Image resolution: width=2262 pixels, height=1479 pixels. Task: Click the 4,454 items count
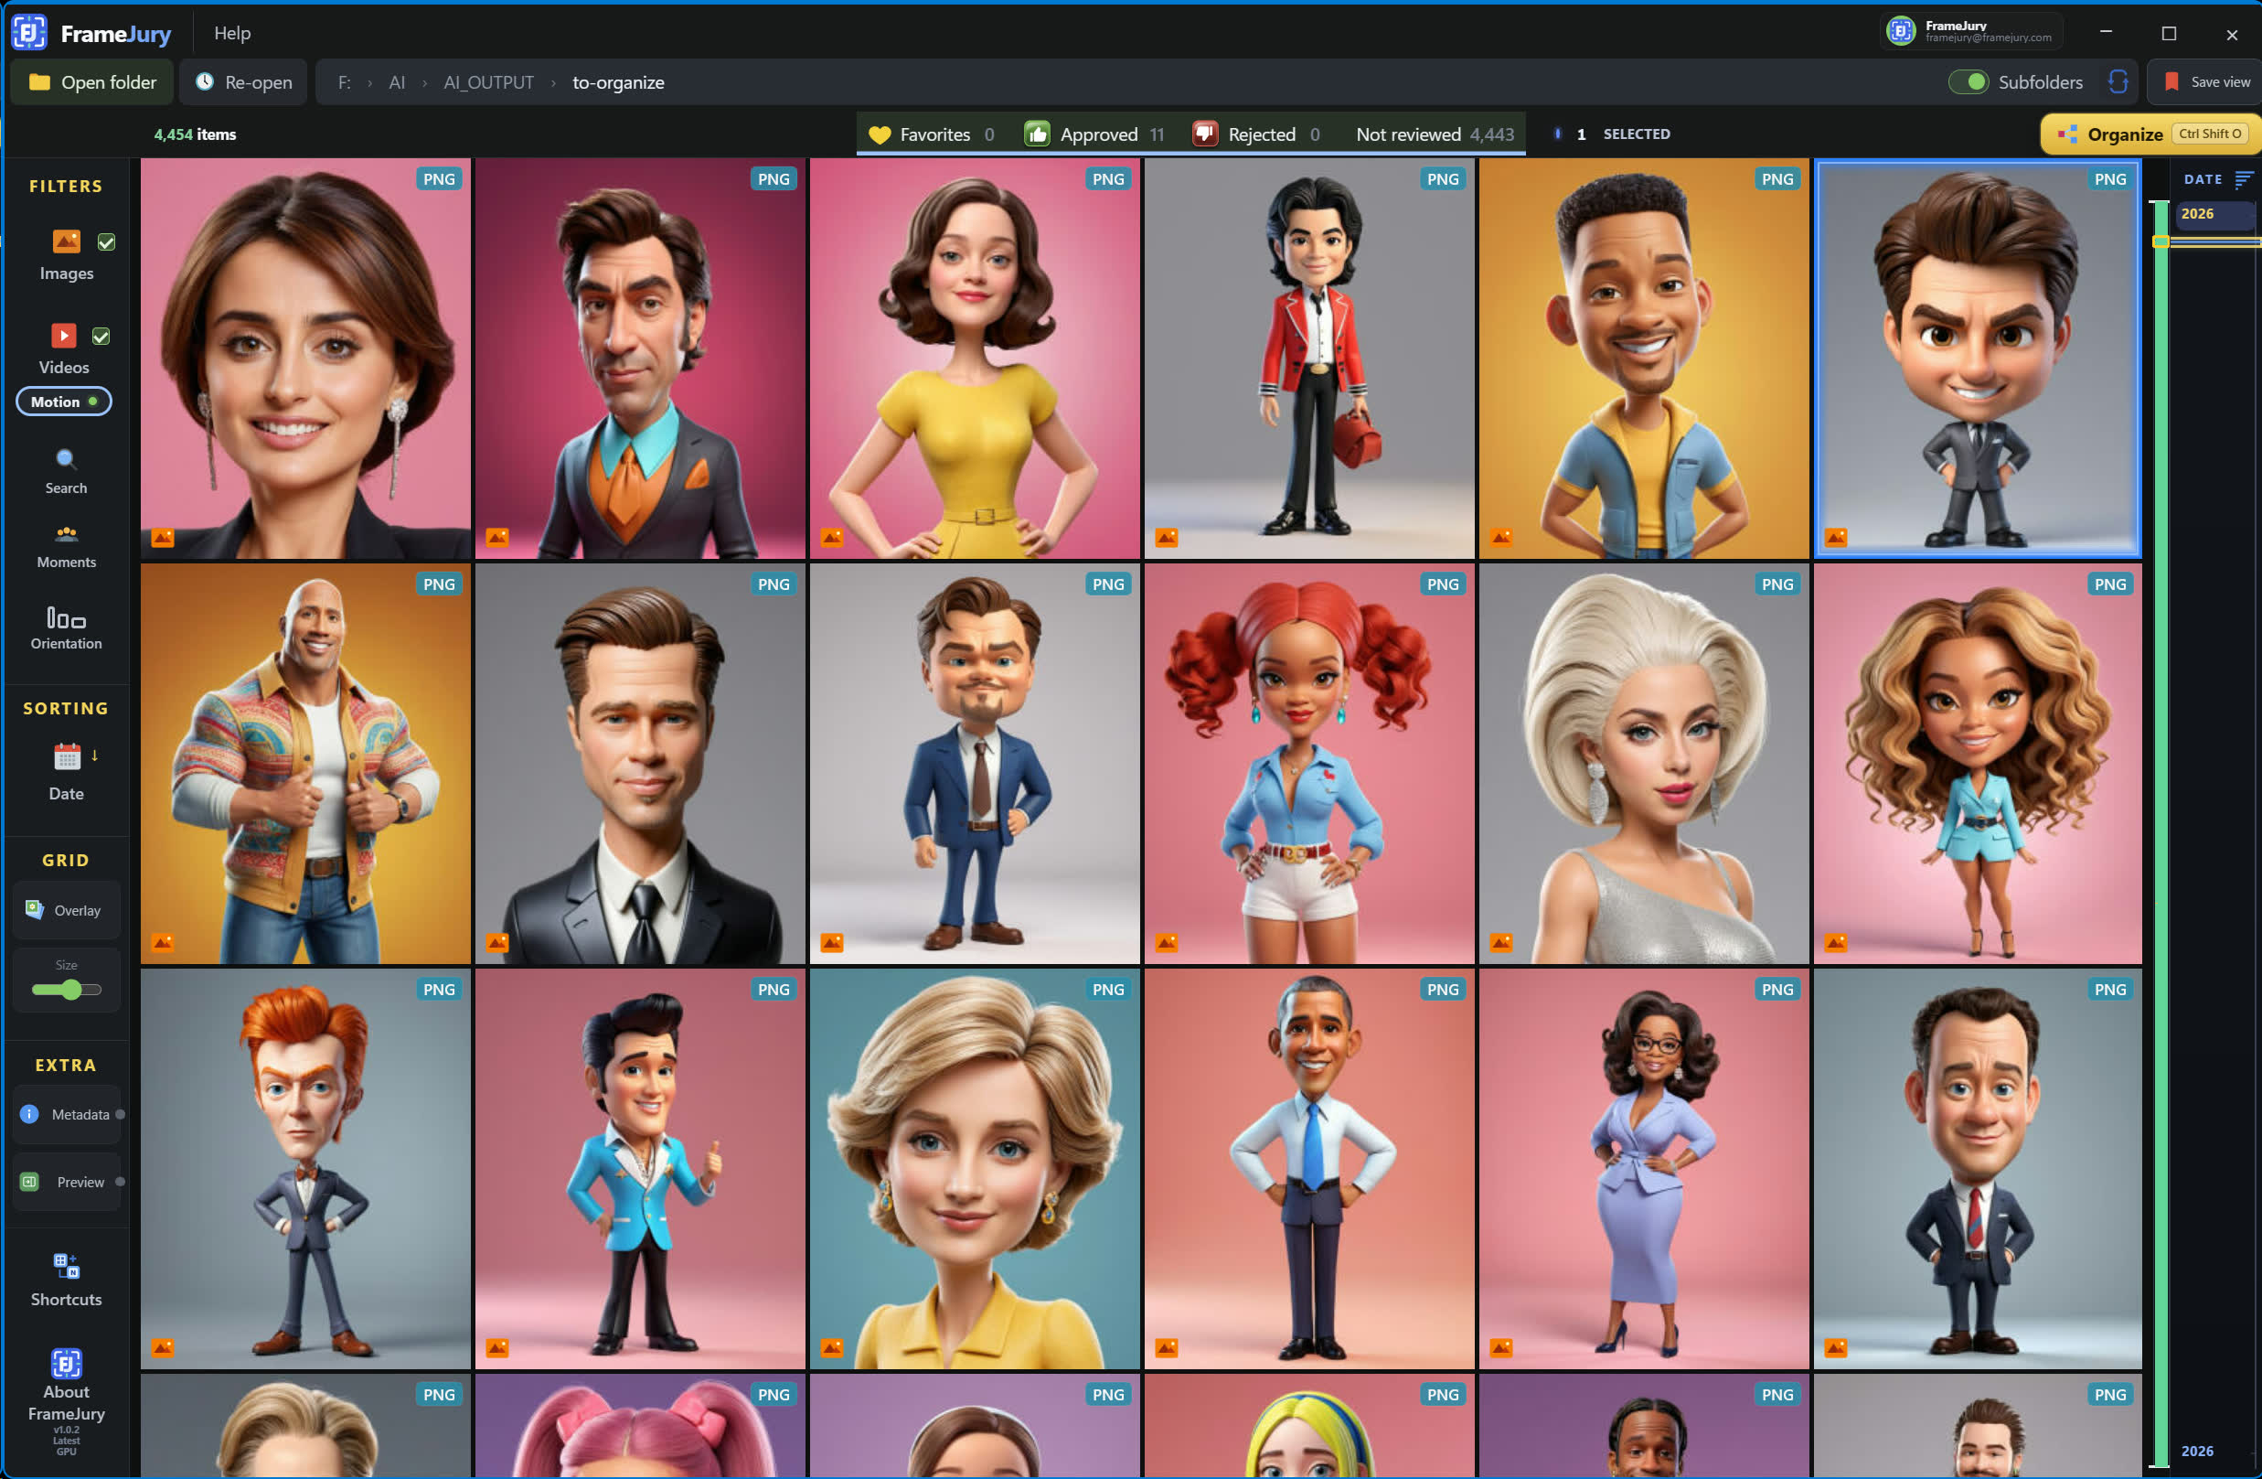195,135
